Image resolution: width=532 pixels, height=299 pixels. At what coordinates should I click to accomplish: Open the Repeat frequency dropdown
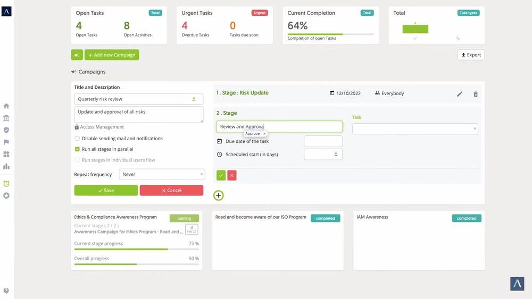coord(162,174)
